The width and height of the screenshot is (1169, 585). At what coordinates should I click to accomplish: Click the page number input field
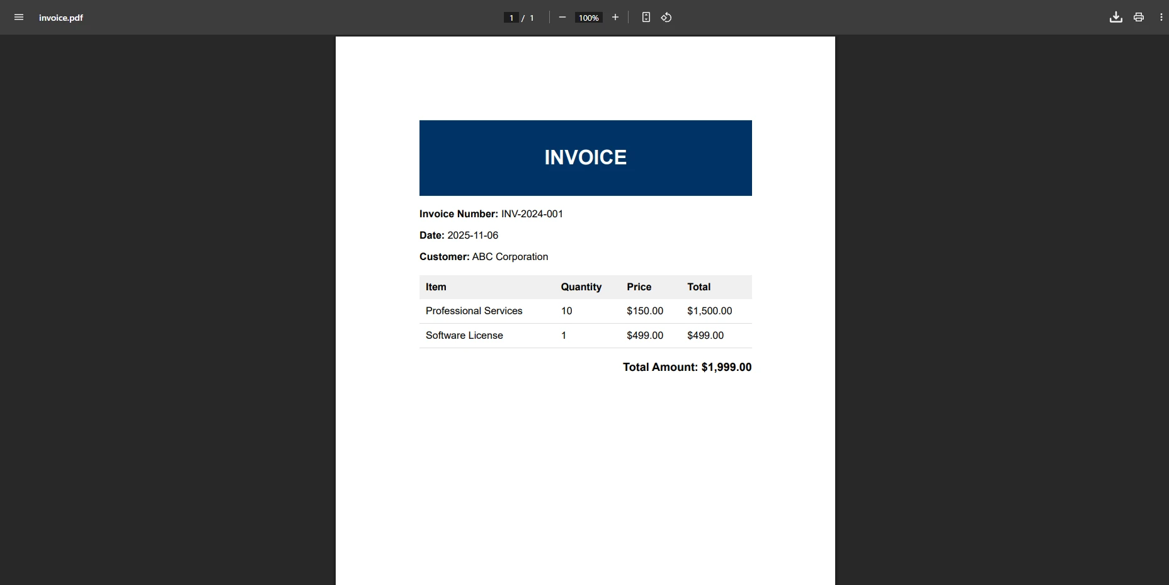click(510, 17)
